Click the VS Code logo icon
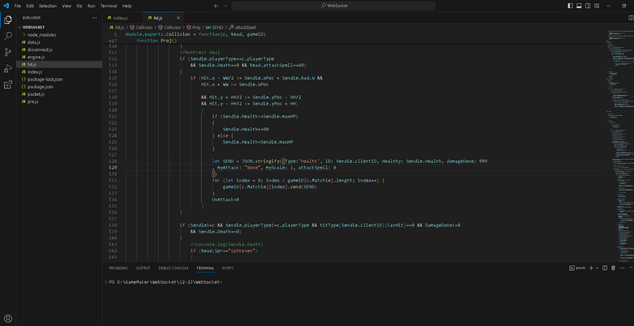The width and height of the screenshot is (634, 326). pyautogui.click(x=6, y=6)
